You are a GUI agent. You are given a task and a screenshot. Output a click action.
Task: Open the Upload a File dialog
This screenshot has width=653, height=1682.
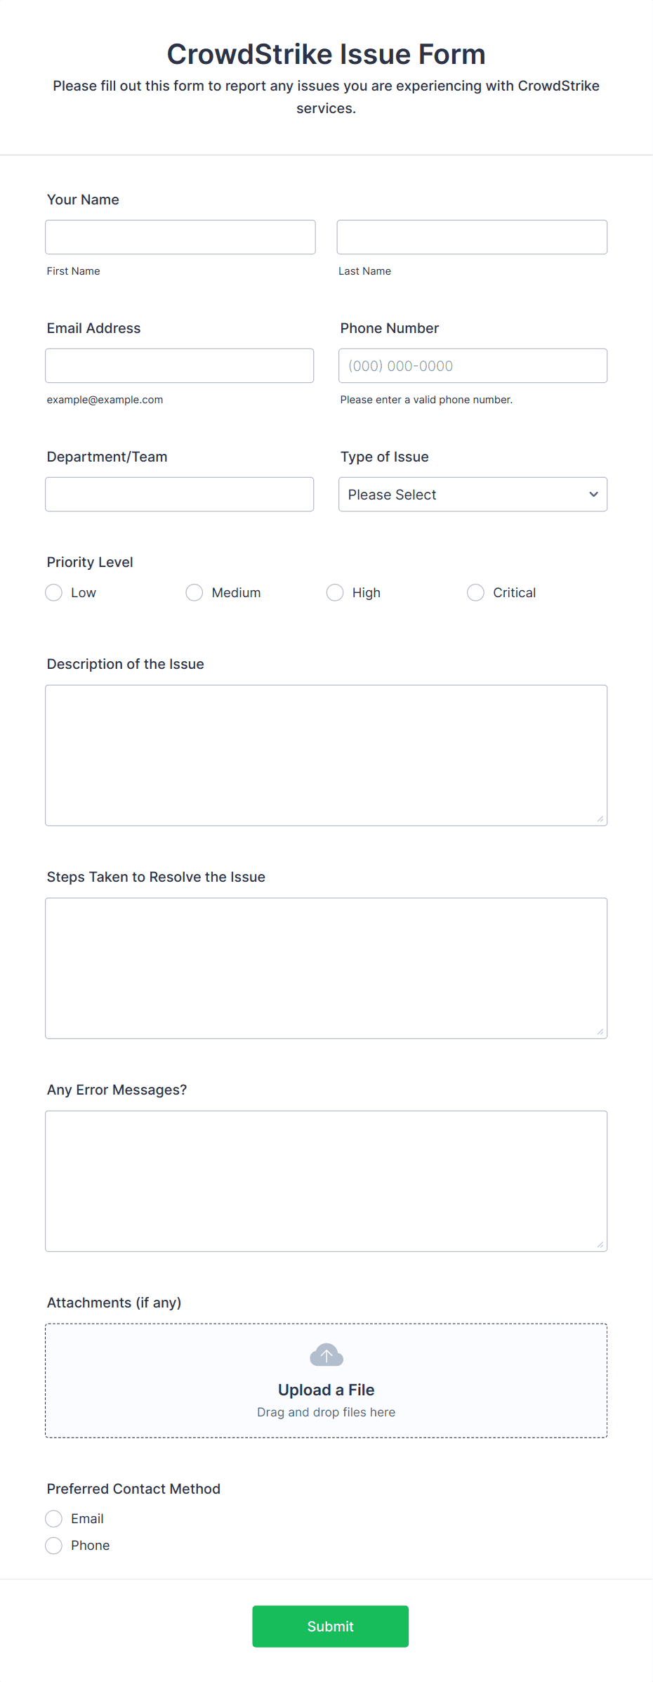point(326,1389)
